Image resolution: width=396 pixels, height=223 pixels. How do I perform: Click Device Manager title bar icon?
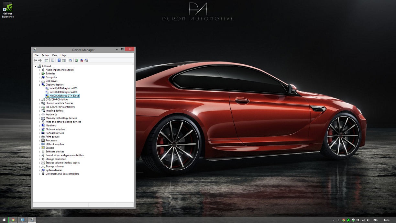35,50
